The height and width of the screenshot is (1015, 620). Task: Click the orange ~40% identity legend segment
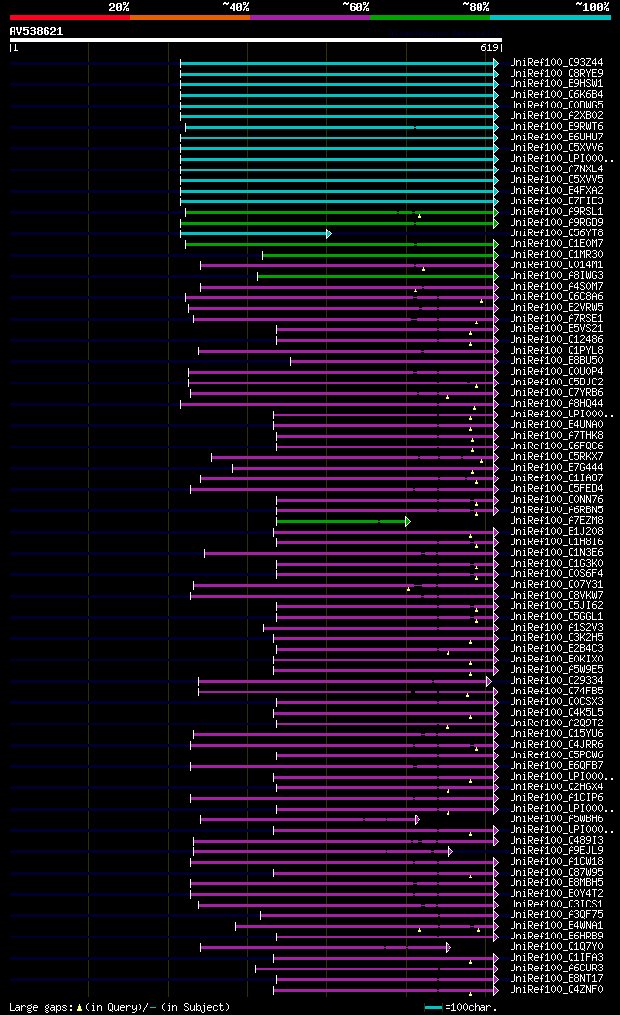click(190, 17)
